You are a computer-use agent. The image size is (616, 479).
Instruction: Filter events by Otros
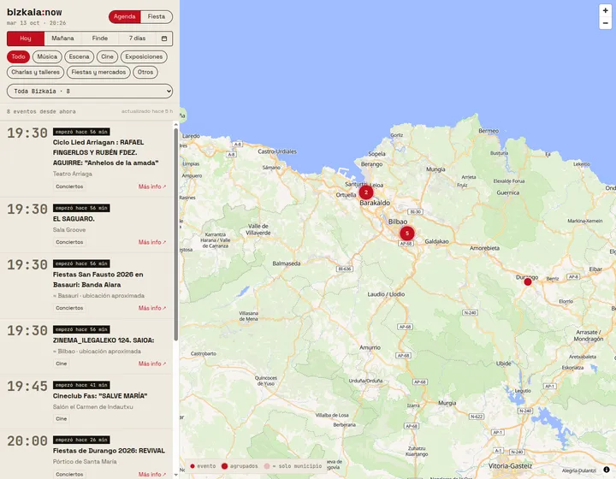coord(145,72)
